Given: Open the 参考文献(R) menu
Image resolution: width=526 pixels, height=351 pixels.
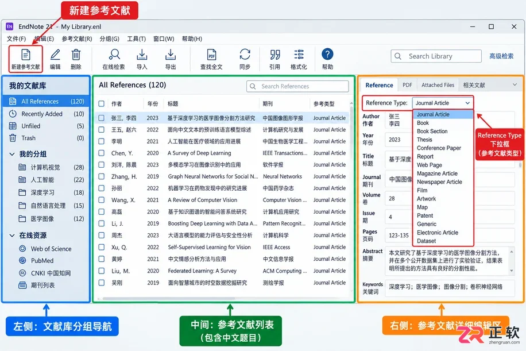Looking at the screenshot, I should [x=77, y=39].
